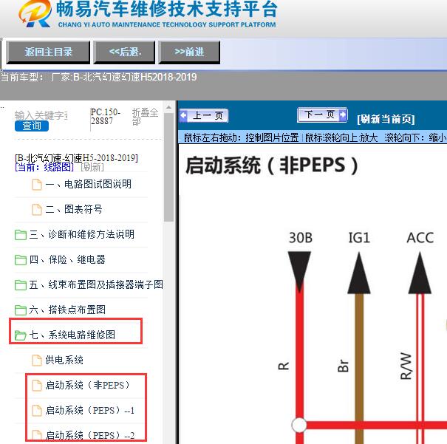Viewport: 447px width, 444px height.
Task: Go forward with >>前进 button
Action: click(x=189, y=52)
